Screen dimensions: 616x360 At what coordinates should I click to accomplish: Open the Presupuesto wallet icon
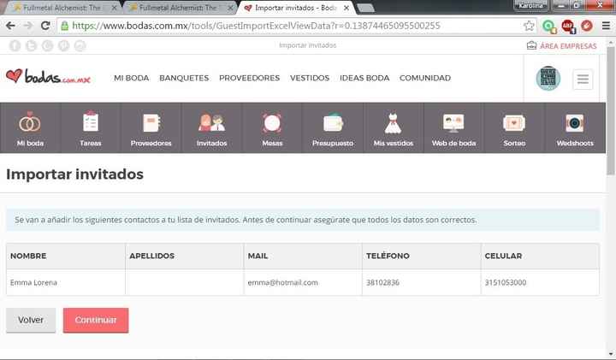pos(333,122)
